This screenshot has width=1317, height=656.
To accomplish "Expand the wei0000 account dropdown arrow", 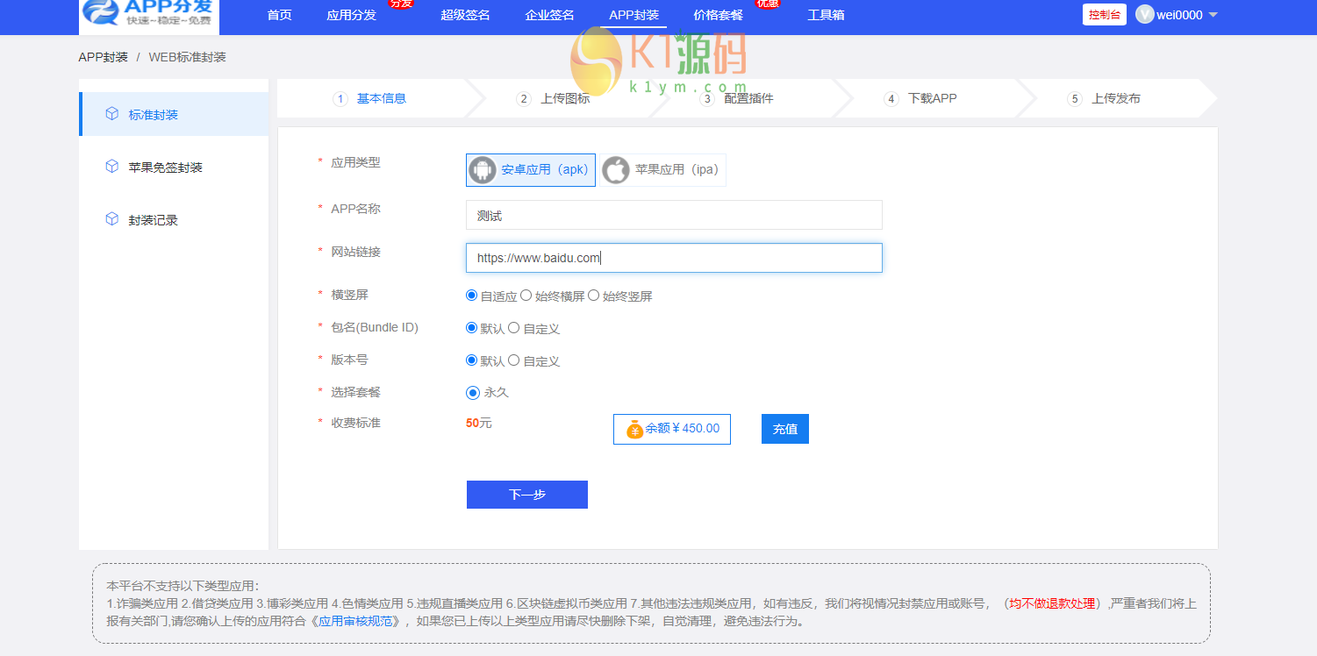I will (x=1213, y=15).
